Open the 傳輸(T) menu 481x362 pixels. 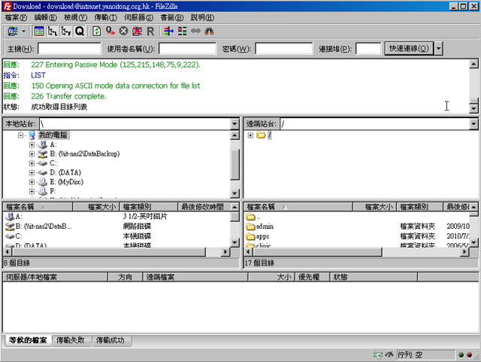[x=105, y=17]
